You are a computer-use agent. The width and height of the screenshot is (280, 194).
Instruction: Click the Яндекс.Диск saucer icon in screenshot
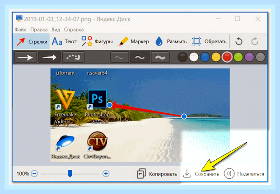65,143
